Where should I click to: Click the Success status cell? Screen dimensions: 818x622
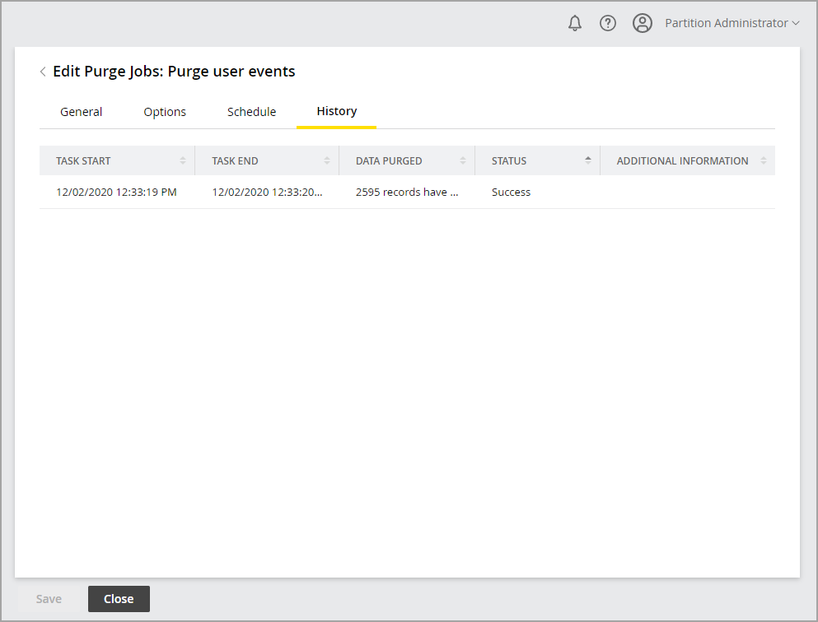pyautogui.click(x=511, y=193)
